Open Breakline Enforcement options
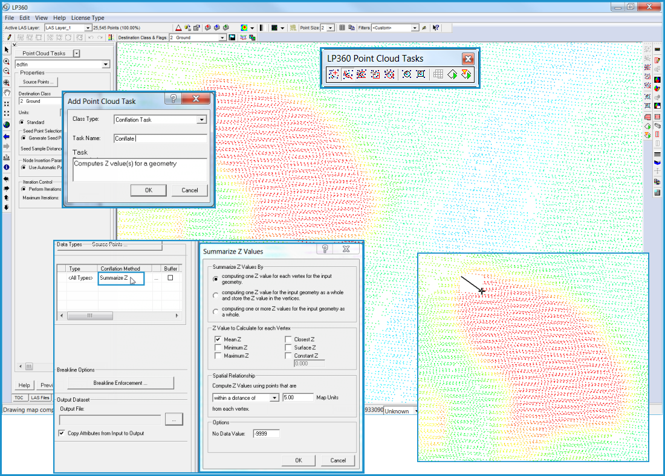 point(120,383)
